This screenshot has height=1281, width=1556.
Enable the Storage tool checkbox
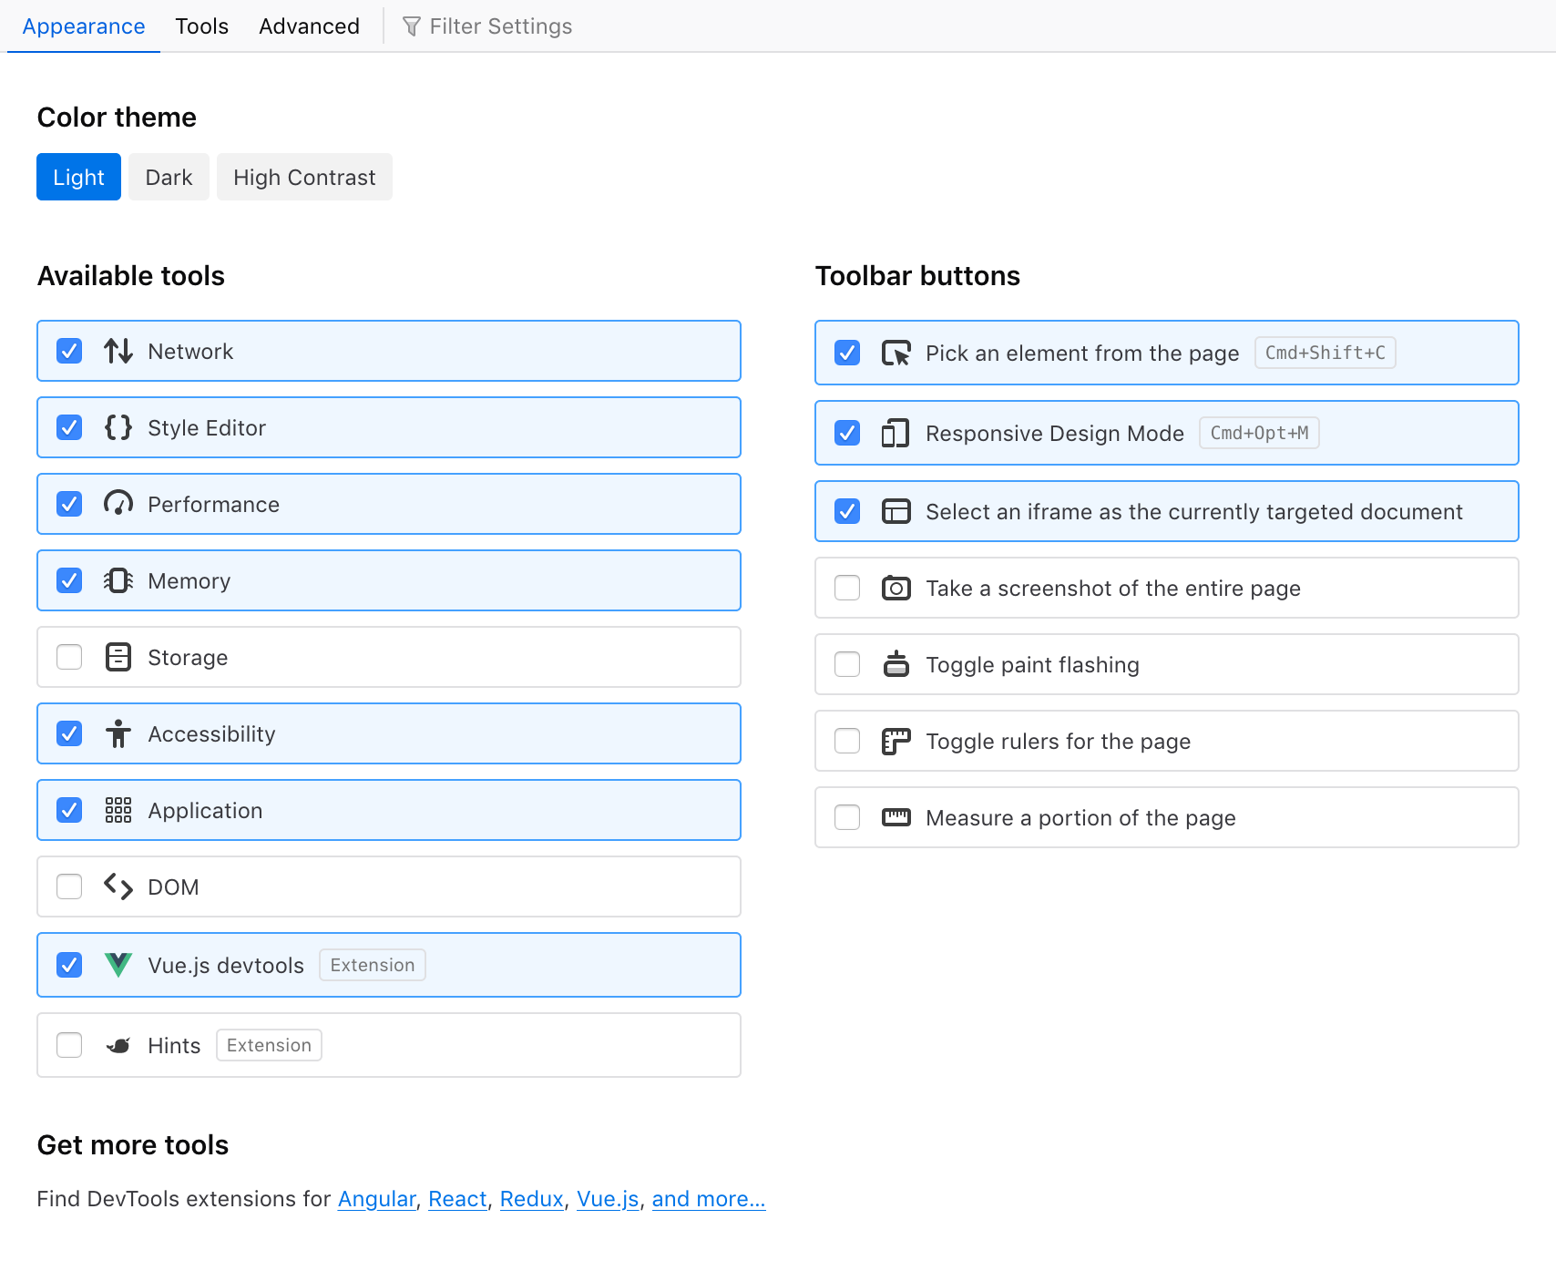tap(69, 657)
